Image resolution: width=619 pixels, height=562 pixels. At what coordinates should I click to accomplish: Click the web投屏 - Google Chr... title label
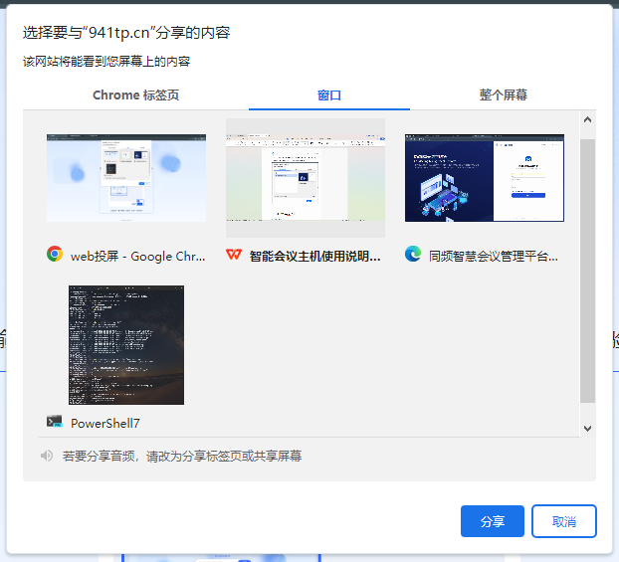(x=138, y=256)
